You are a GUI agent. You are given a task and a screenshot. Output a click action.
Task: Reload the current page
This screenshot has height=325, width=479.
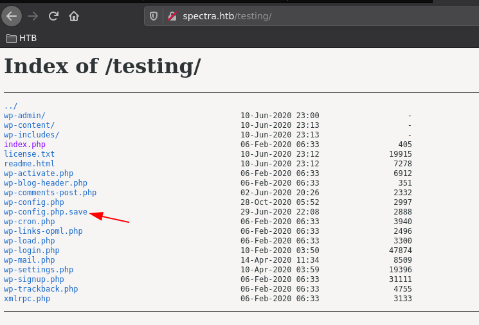pyautogui.click(x=53, y=16)
